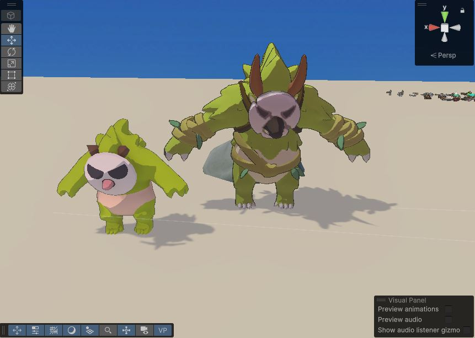
Task: Click the center cube of orientation gizmo
Action: click(445, 28)
